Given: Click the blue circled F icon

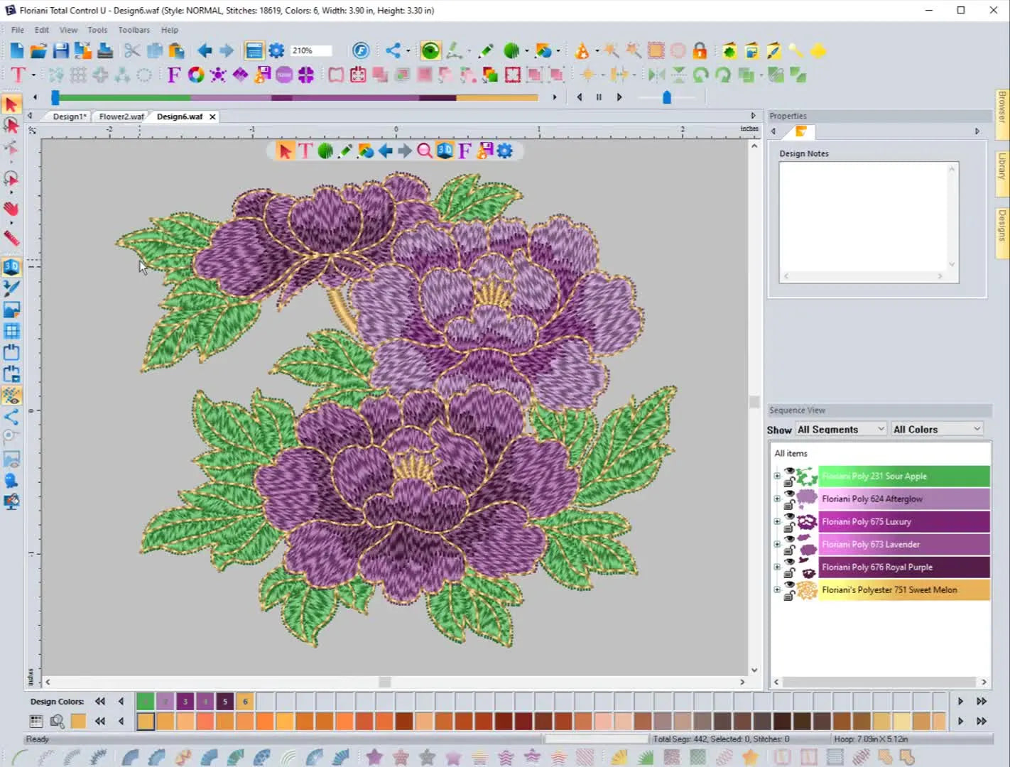Looking at the screenshot, I should point(361,50).
